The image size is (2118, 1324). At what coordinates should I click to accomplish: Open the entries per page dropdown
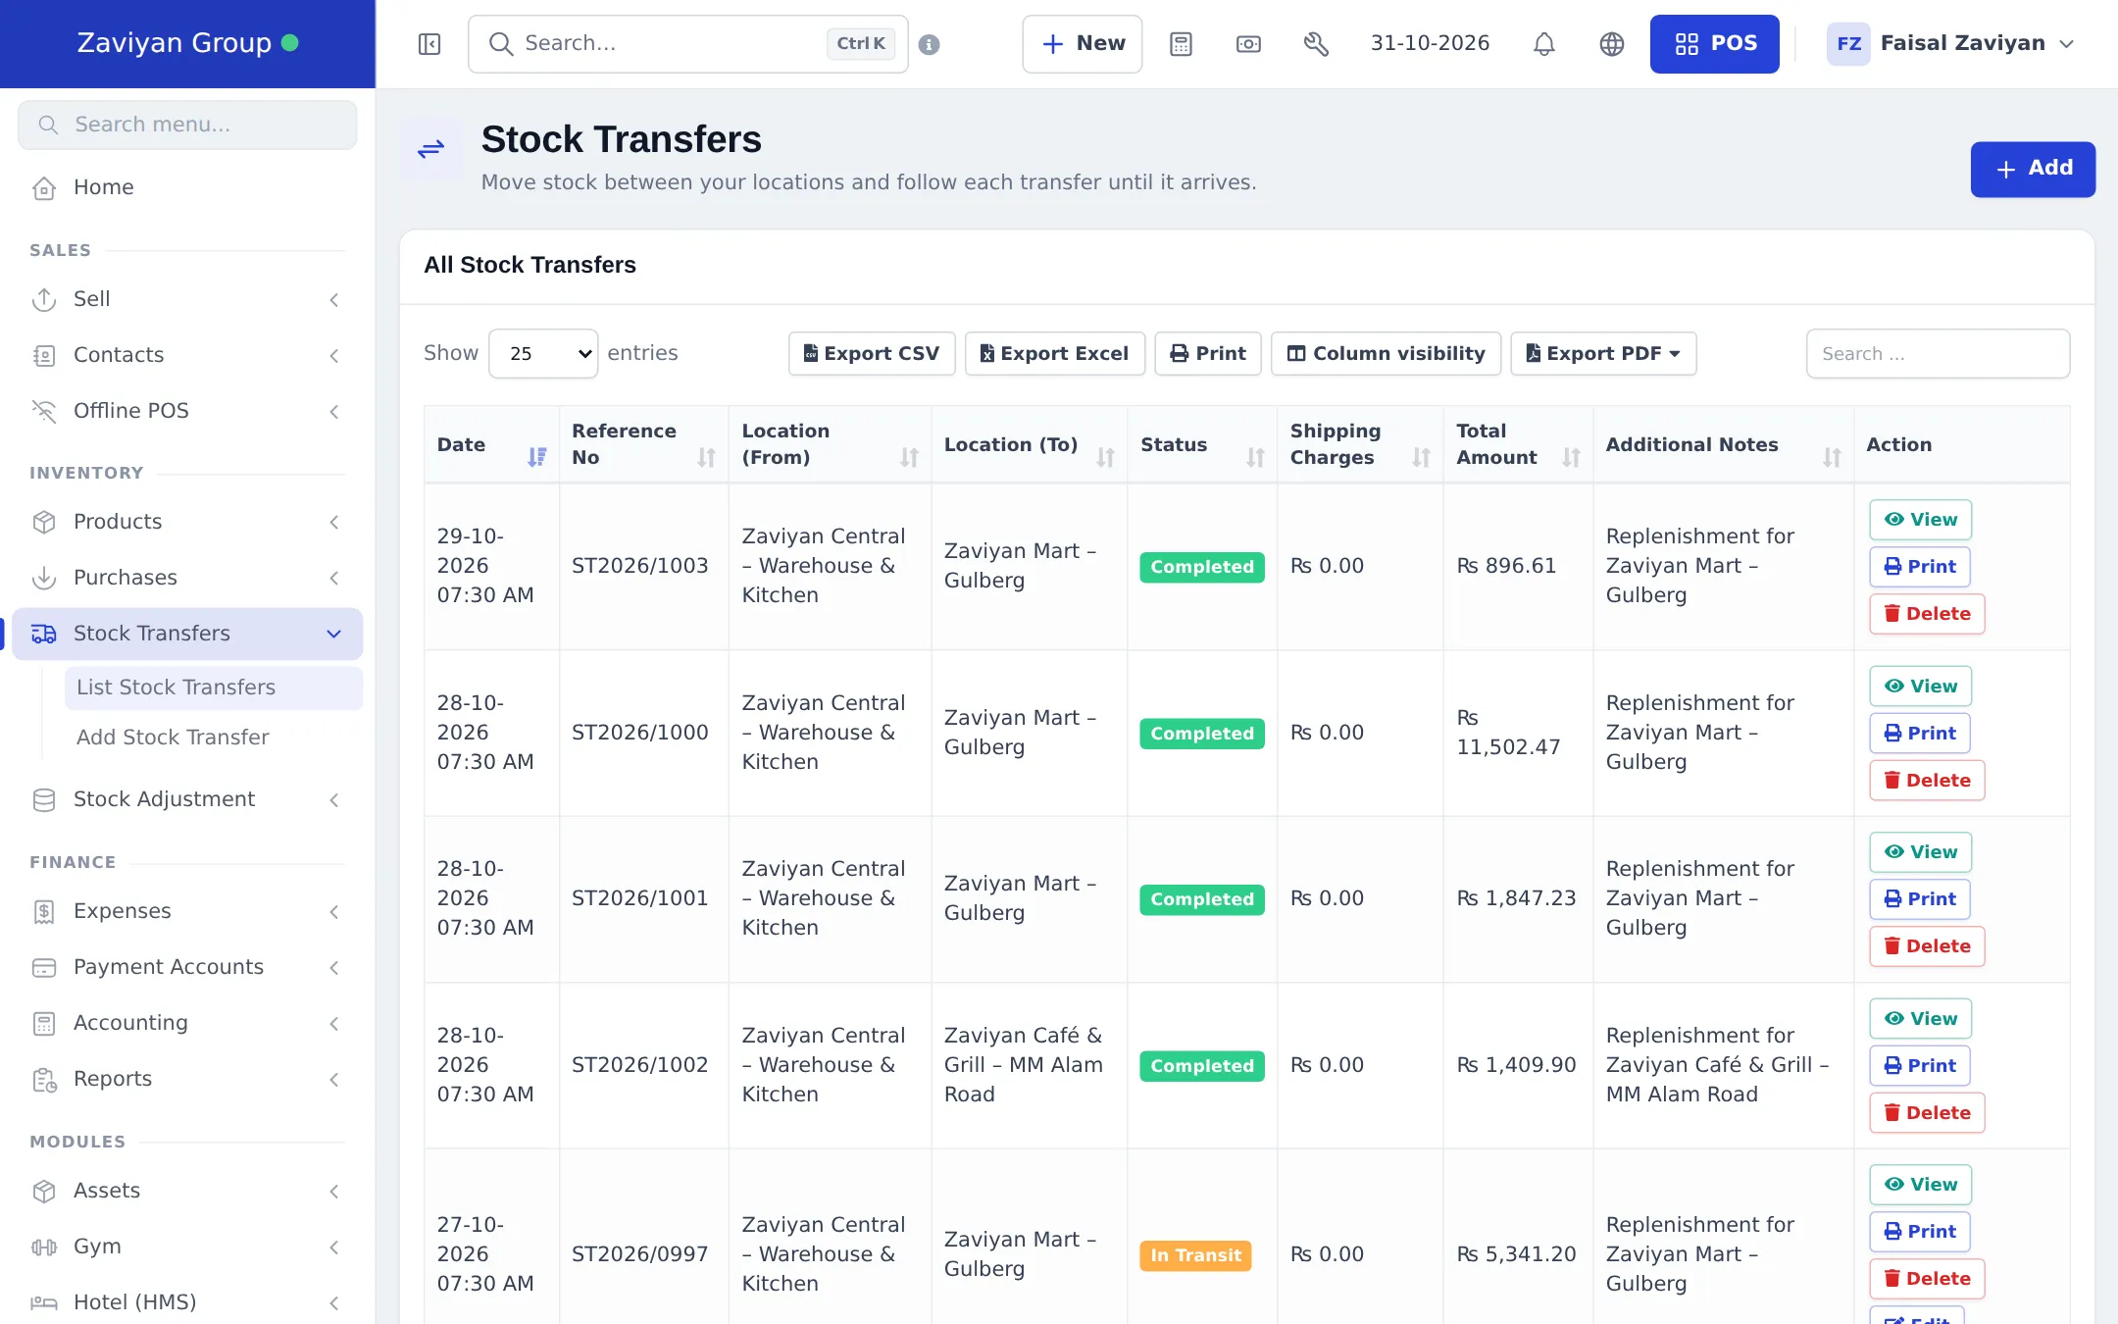tap(543, 353)
